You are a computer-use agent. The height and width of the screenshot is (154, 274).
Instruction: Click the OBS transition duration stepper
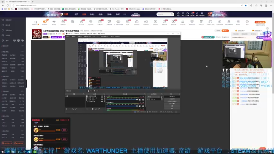pyautogui.click(x=162, y=99)
